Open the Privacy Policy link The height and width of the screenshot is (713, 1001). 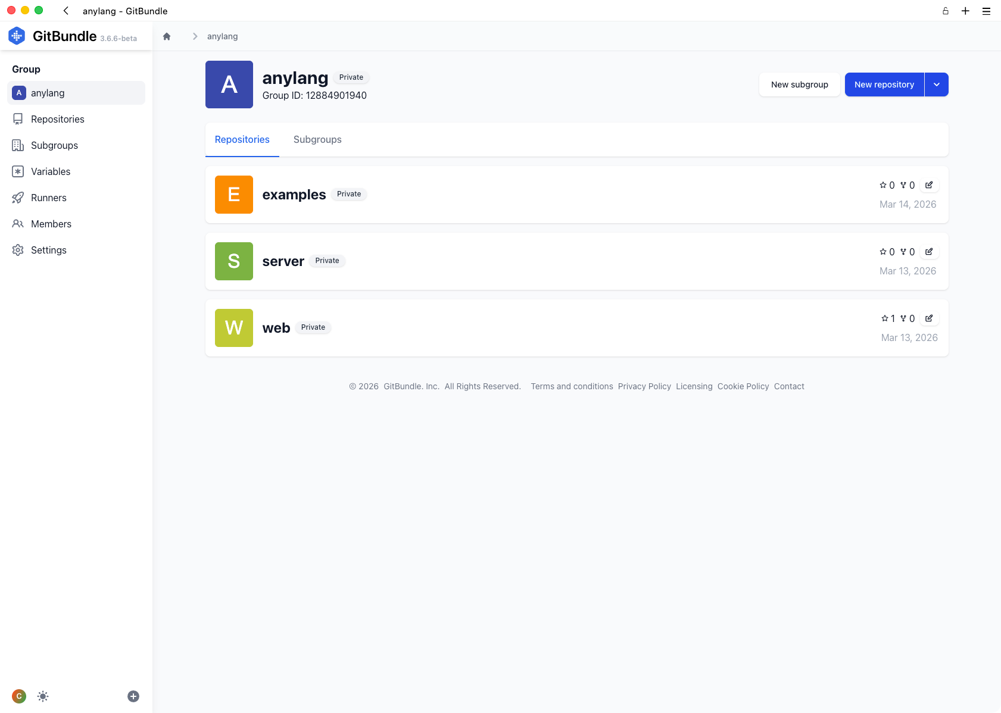[644, 386]
